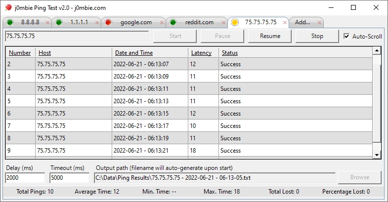
Task: Click the Timeout (ms) input field
Action: [69, 178]
